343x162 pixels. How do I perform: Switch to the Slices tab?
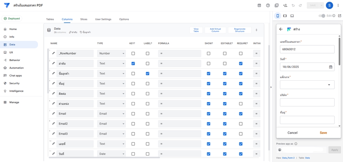click(84, 19)
